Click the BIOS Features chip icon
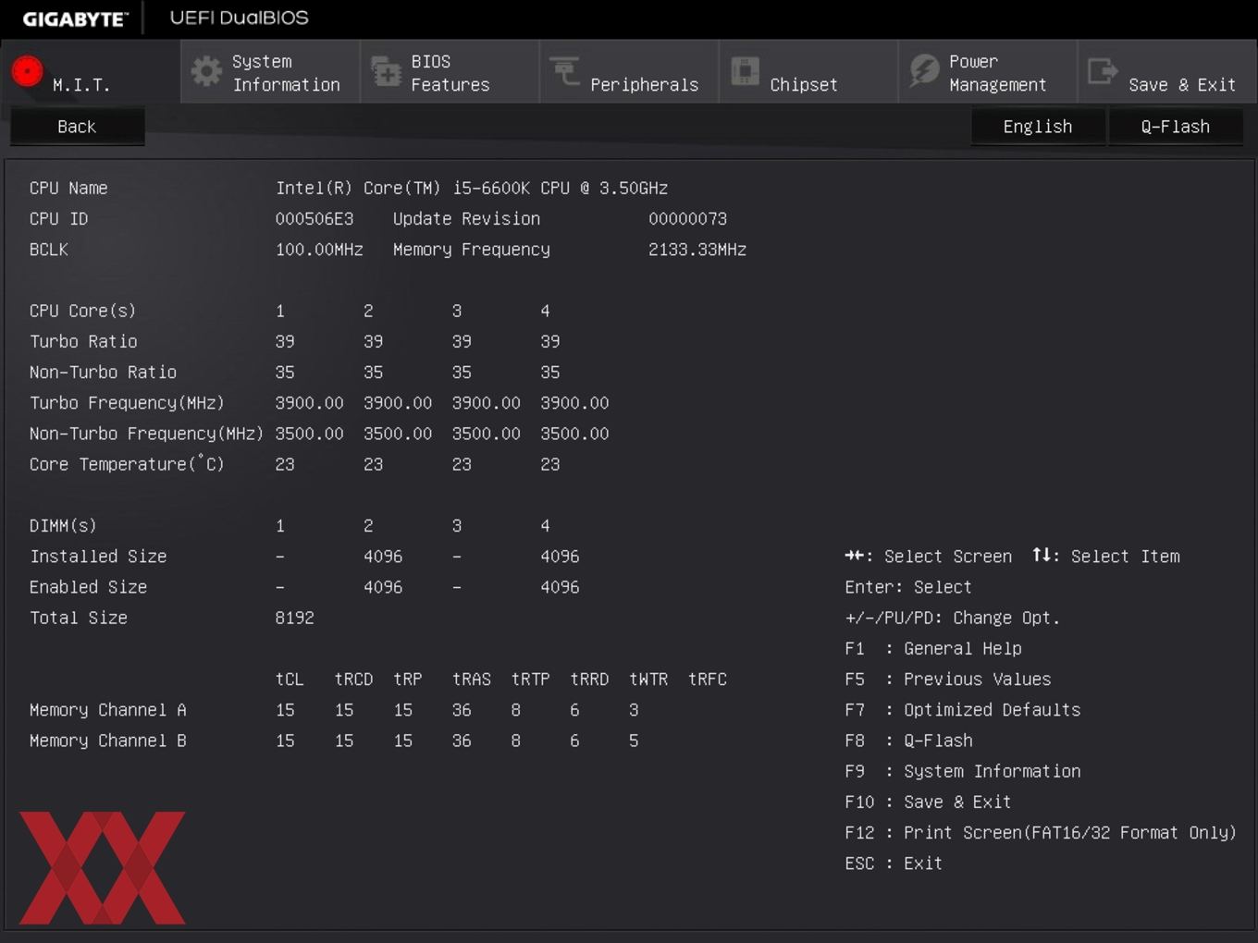This screenshot has height=943, width=1258. [x=385, y=72]
